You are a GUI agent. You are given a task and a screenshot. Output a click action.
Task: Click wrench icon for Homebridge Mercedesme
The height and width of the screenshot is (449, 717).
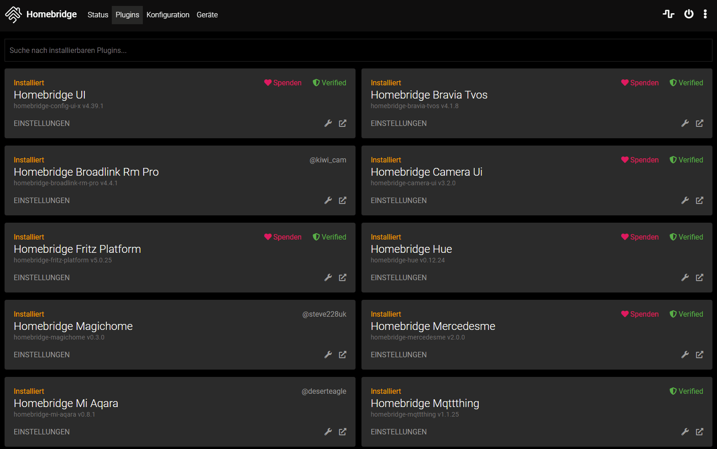point(685,355)
